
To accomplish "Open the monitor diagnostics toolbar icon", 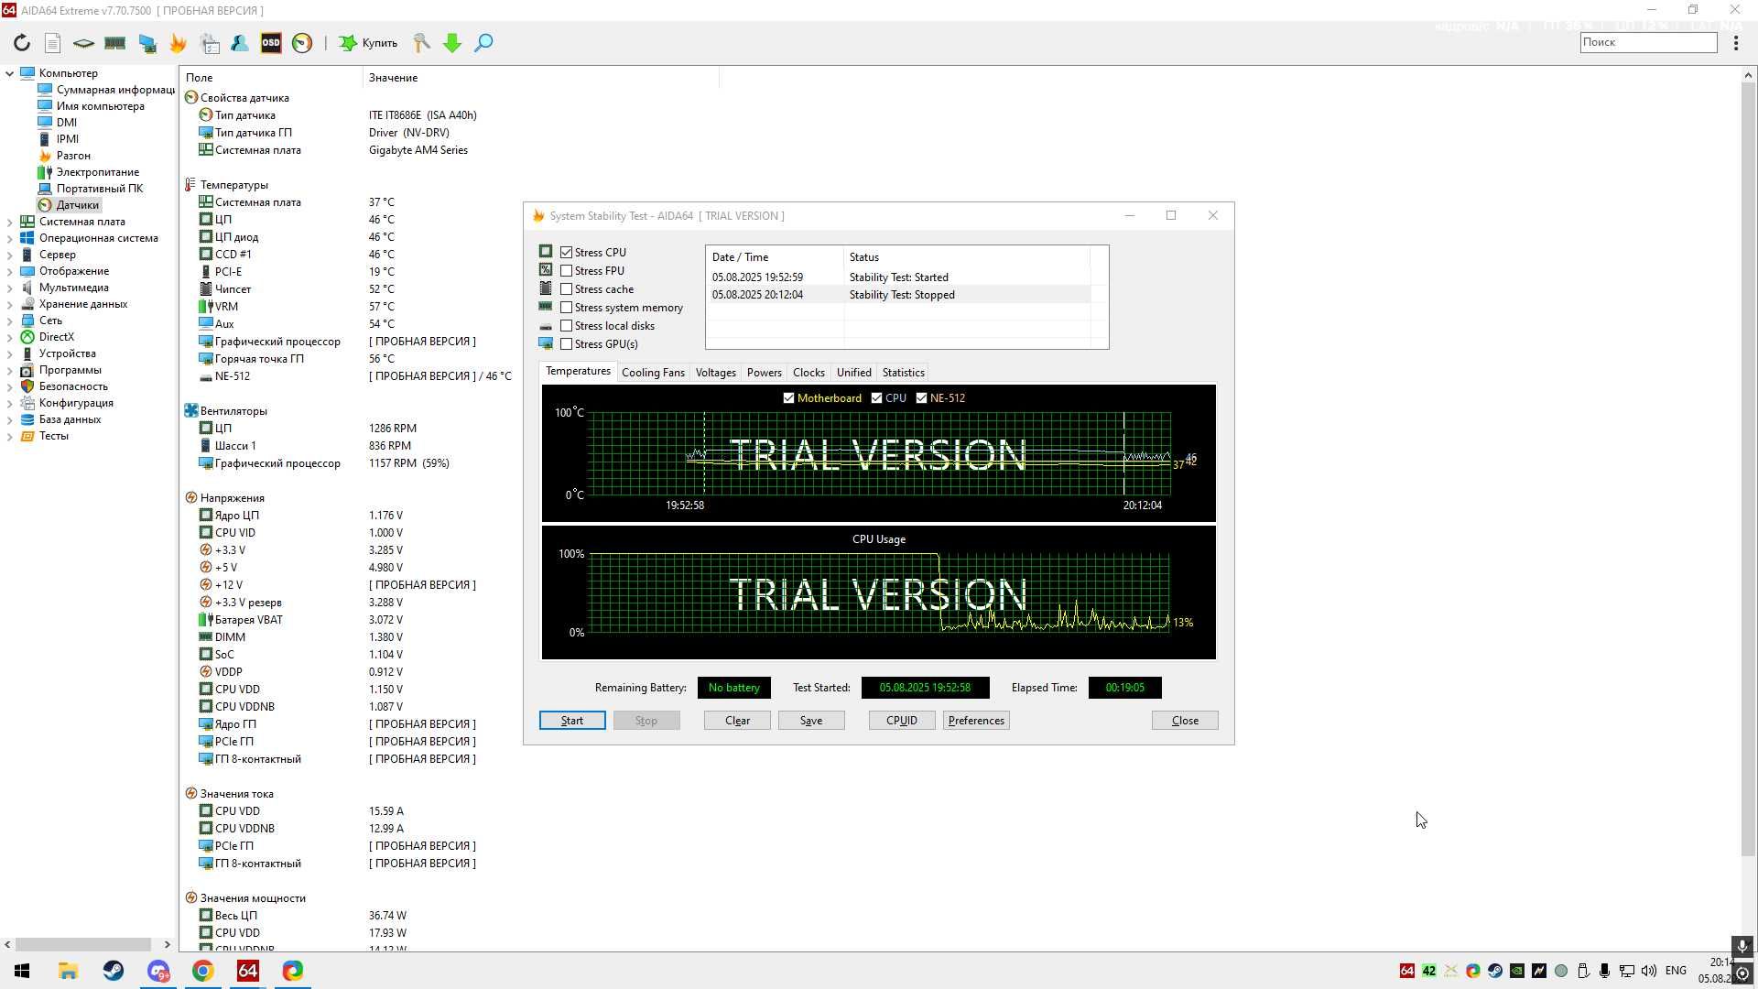I will [x=146, y=43].
